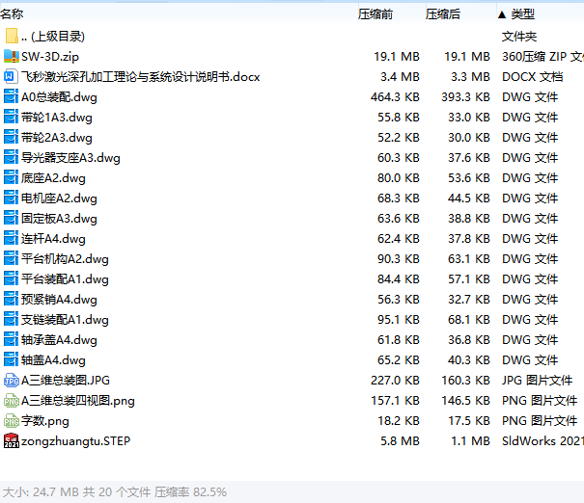Select file name 平台机构A2.dwg
This screenshot has height=503, width=584.
point(65,259)
